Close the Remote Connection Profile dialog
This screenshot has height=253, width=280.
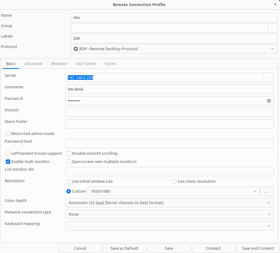click(275, 5)
